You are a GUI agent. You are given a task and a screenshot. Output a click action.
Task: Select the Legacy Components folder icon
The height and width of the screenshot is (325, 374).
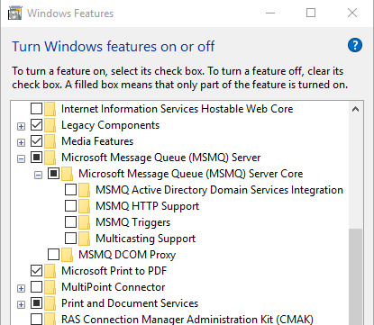coord(50,125)
